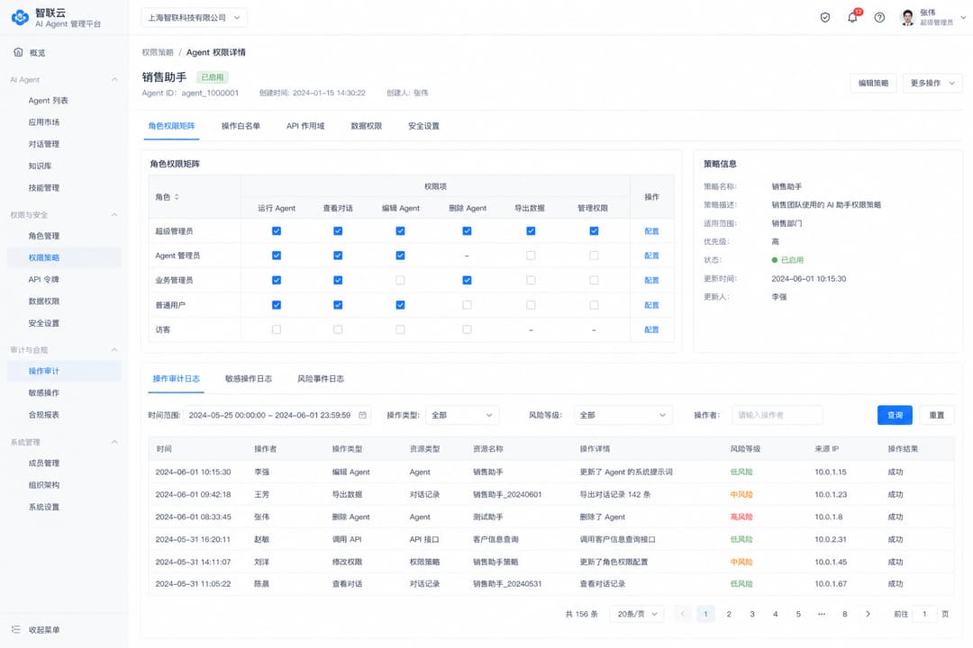Open the calendar icon in 时间范围 field
Image resolution: width=973 pixels, height=648 pixels.
coord(362,415)
